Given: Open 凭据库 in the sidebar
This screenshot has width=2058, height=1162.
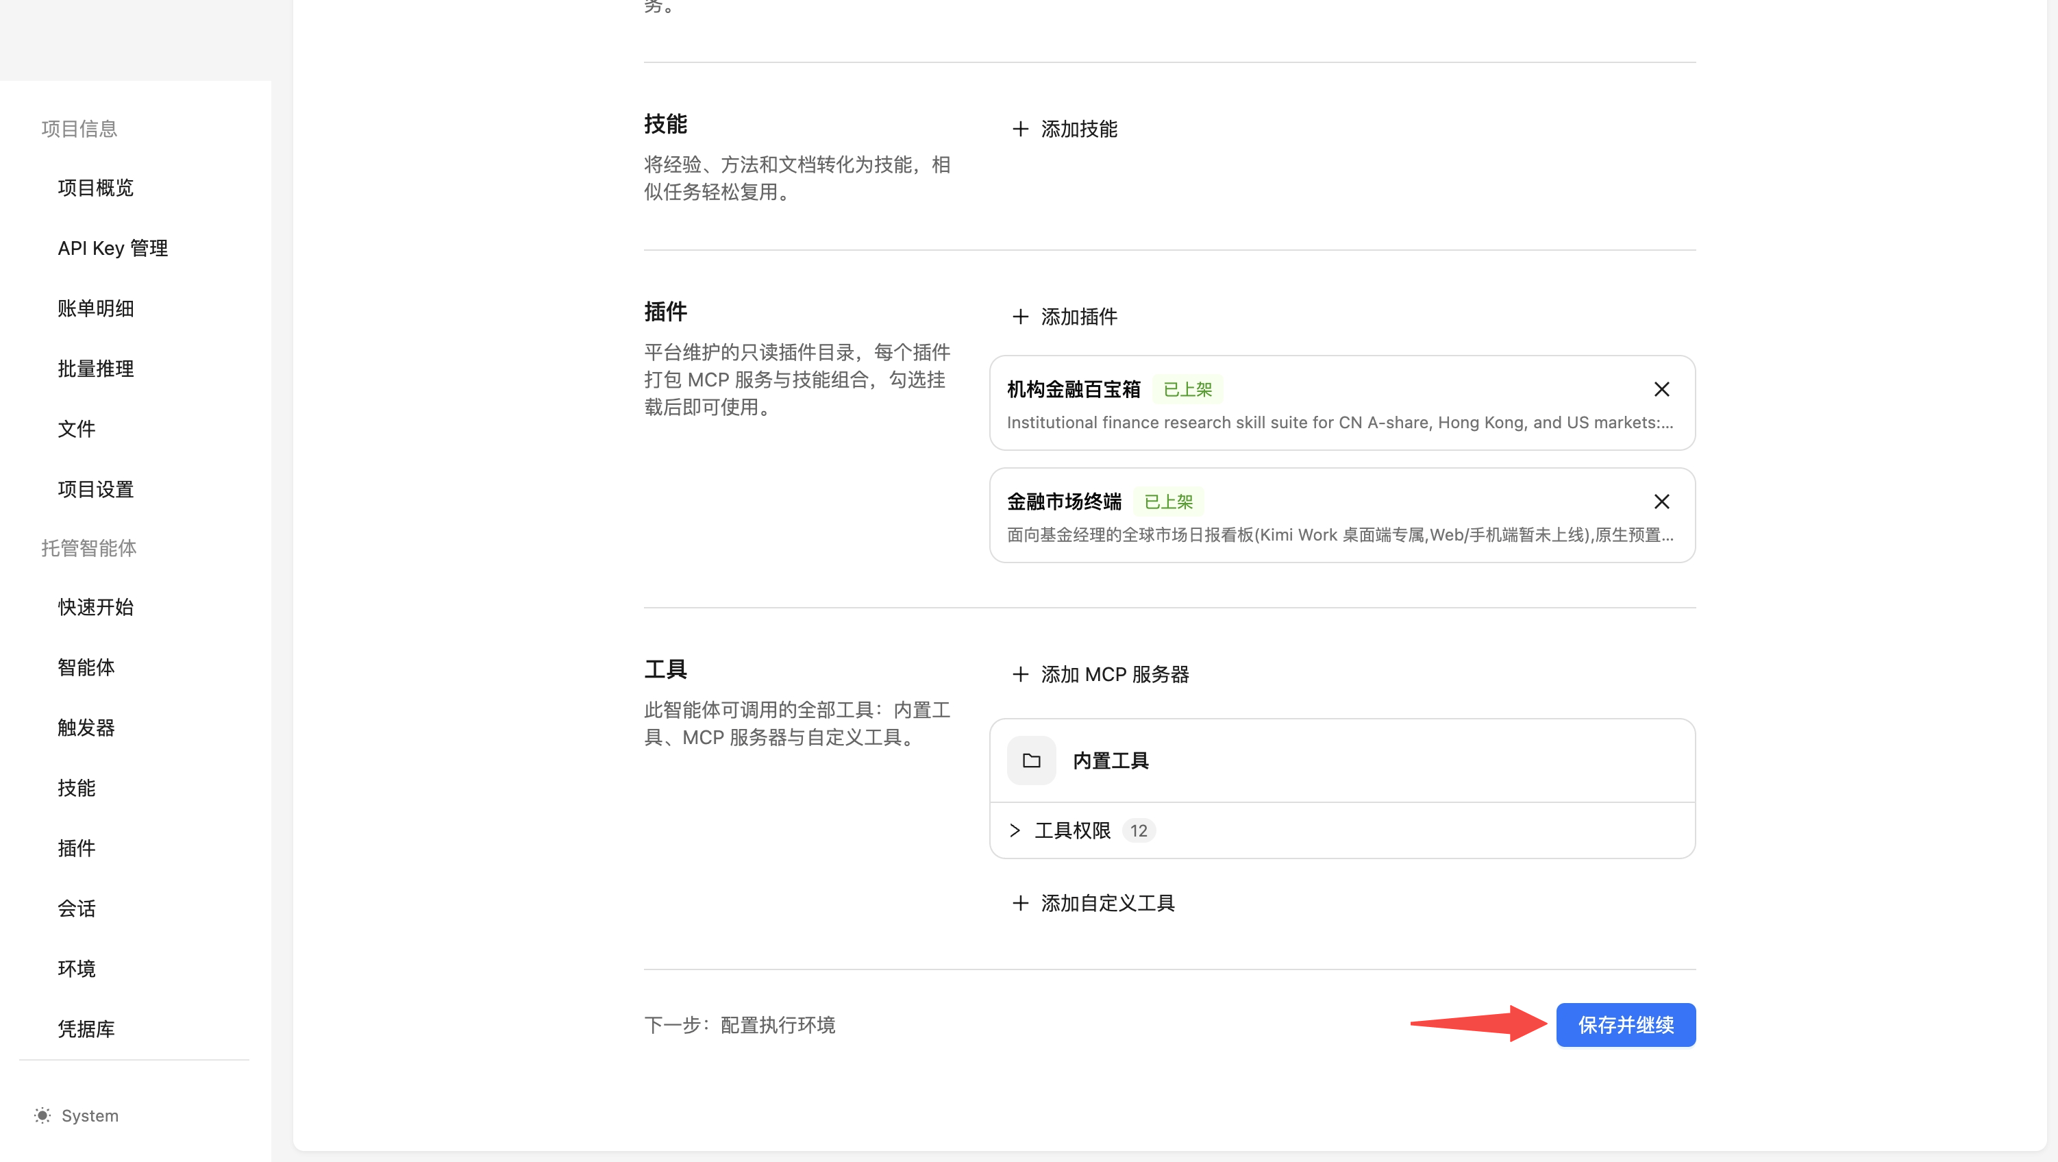Looking at the screenshot, I should click(86, 1028).
